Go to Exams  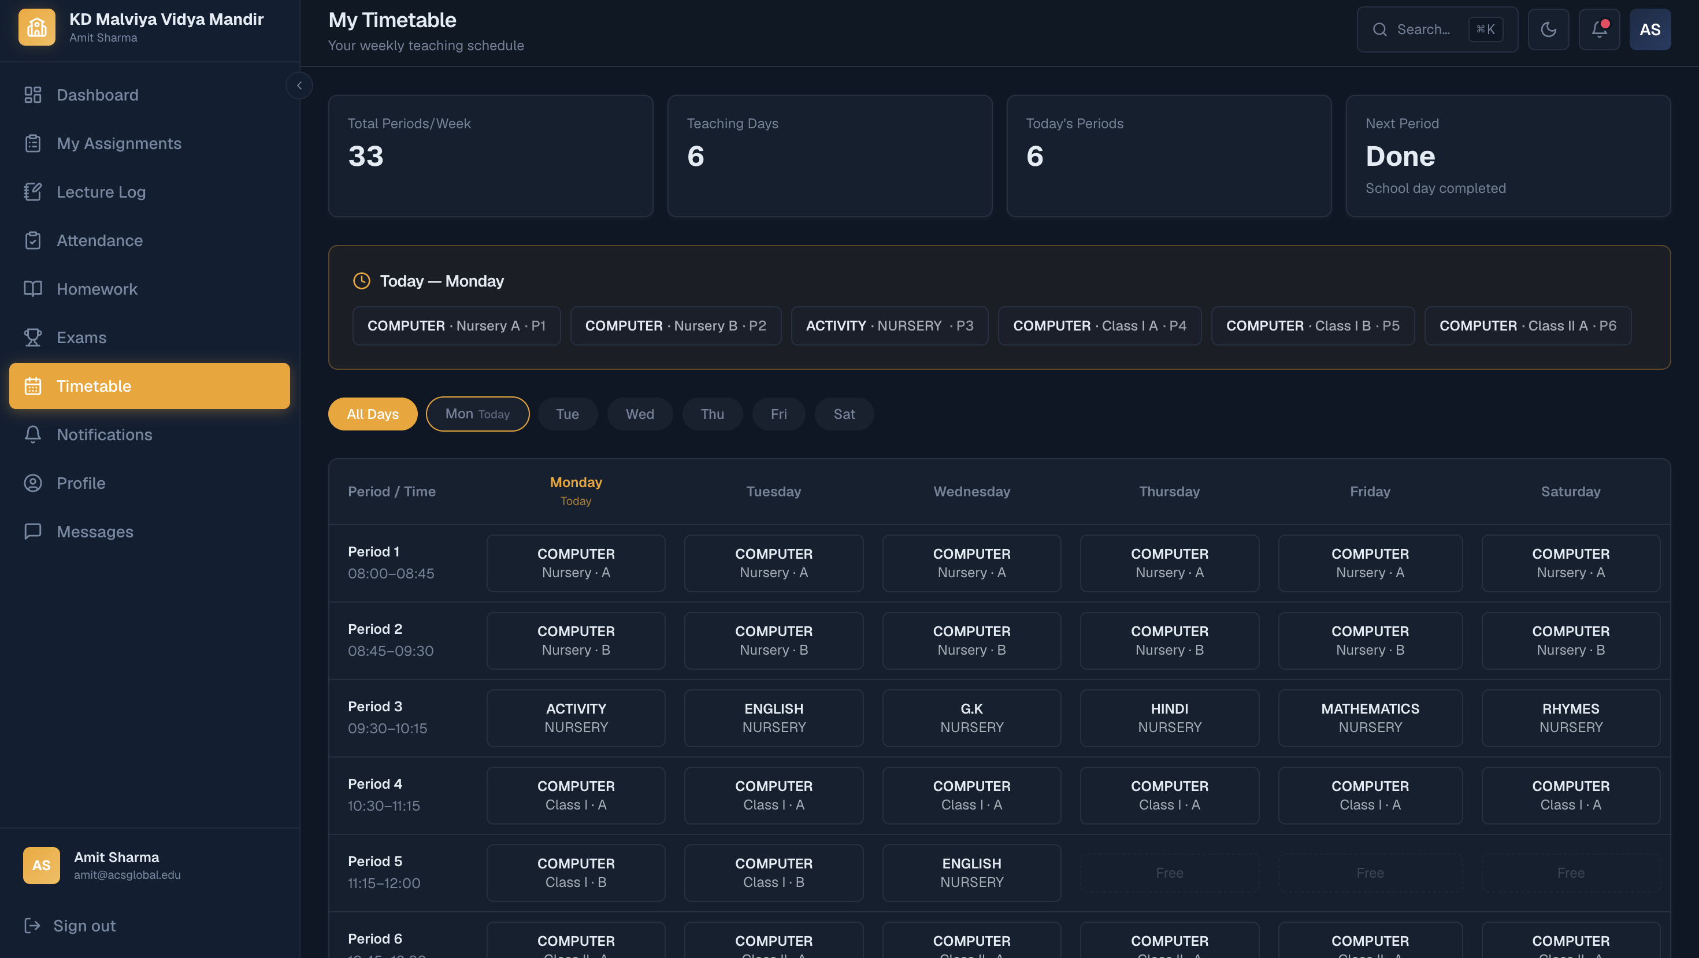150,337
